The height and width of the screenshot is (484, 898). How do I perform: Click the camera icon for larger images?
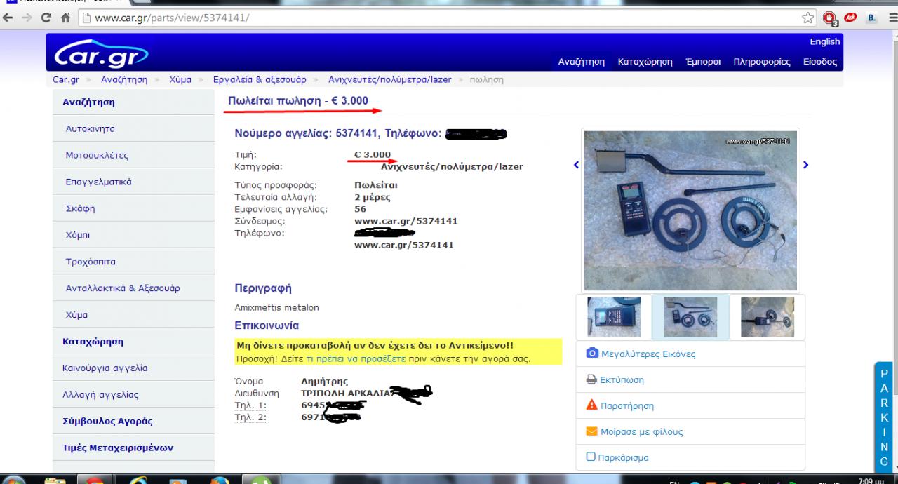[x=591, y=354]
